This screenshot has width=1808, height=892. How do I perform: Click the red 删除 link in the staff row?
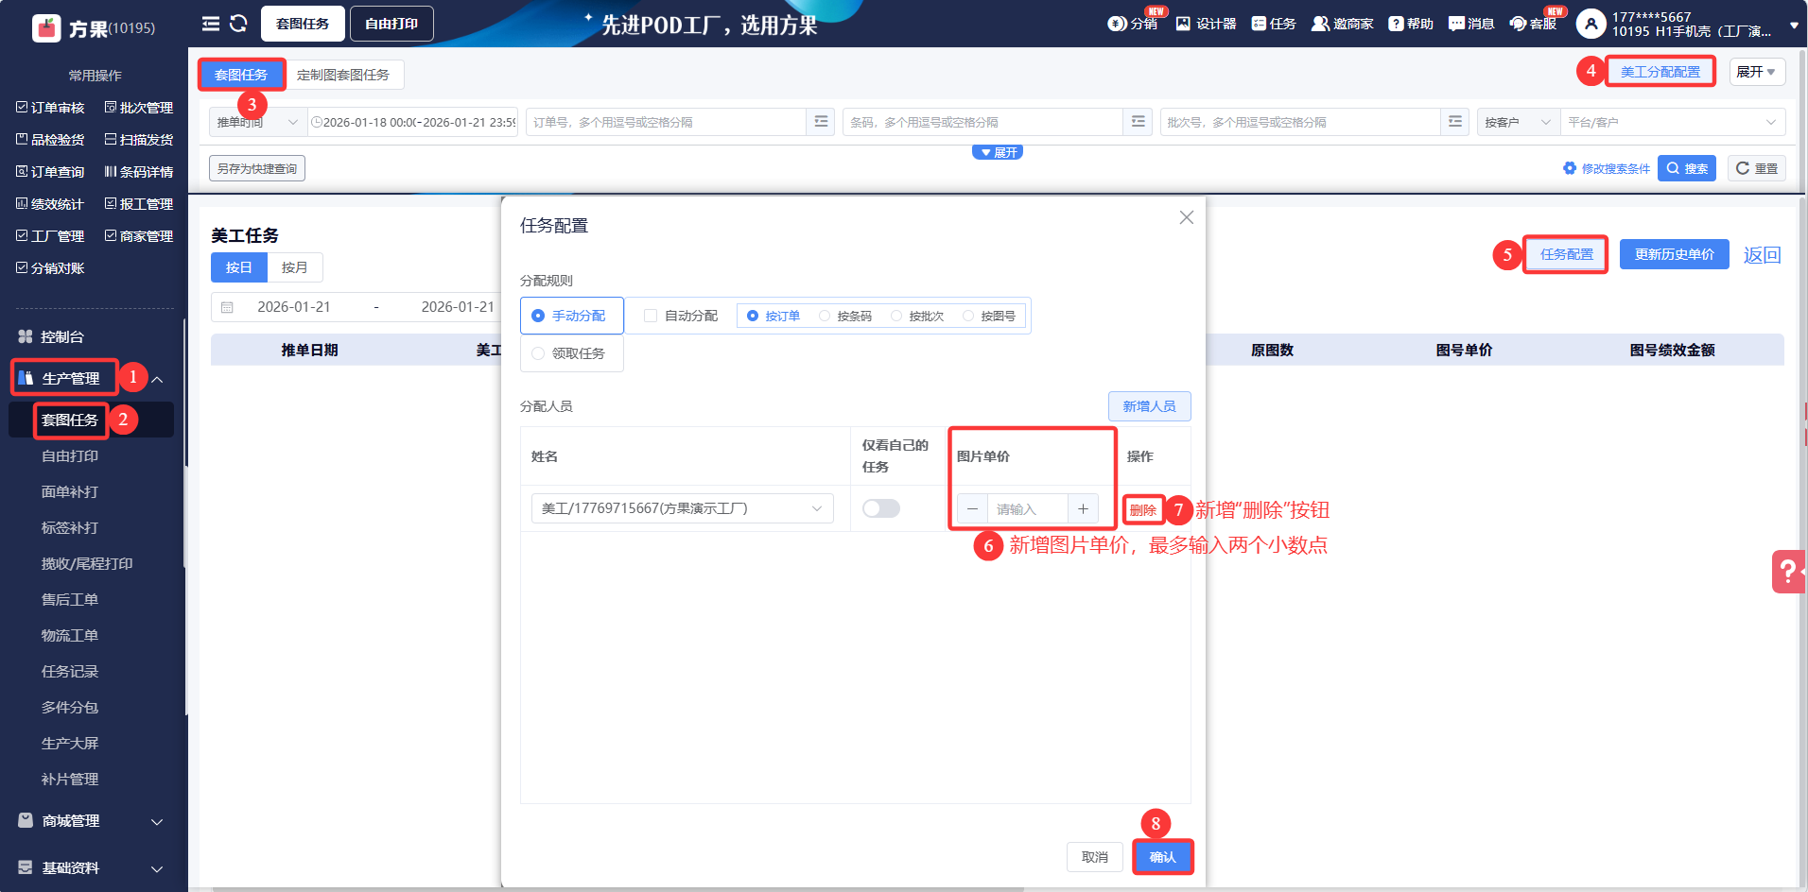click(1142, 510)
